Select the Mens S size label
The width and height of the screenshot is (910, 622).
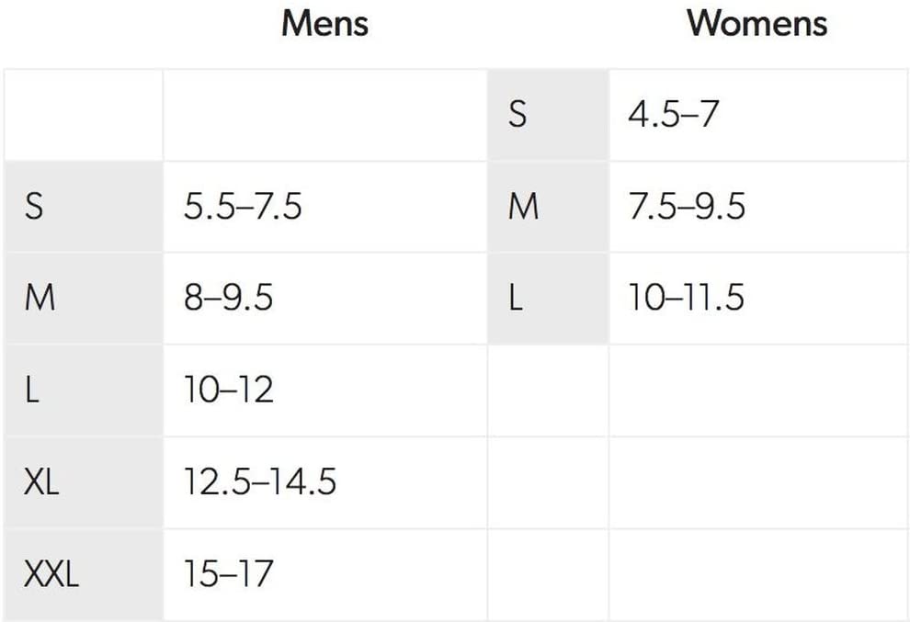(x=34, y=207)
